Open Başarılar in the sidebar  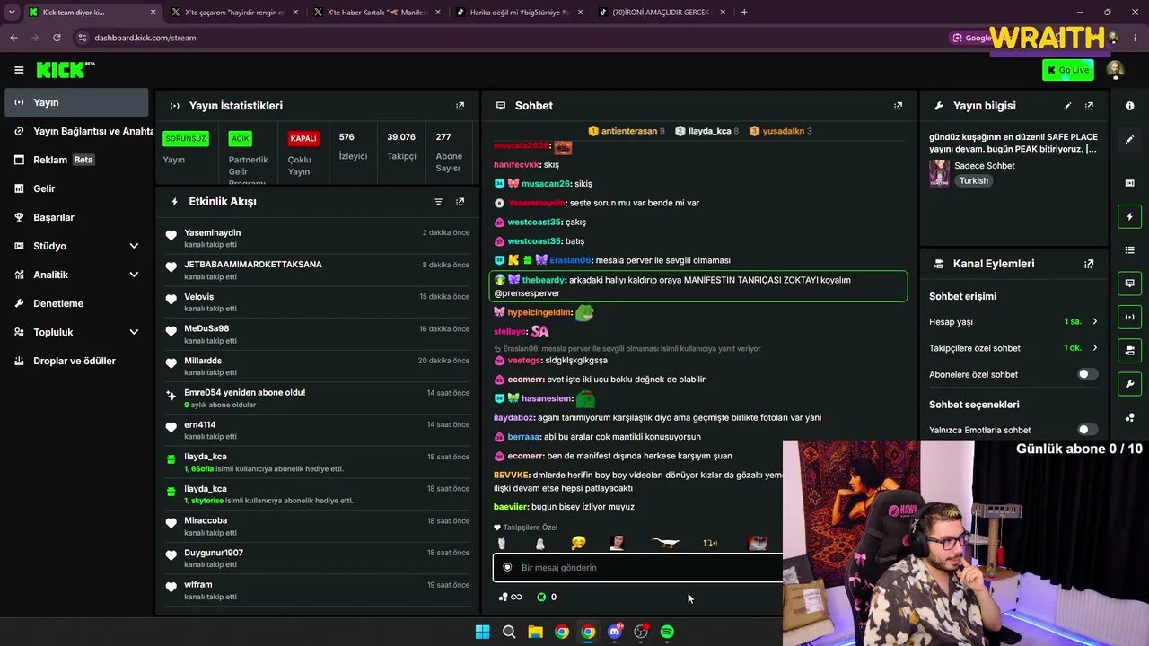click(x=76, y=217)
